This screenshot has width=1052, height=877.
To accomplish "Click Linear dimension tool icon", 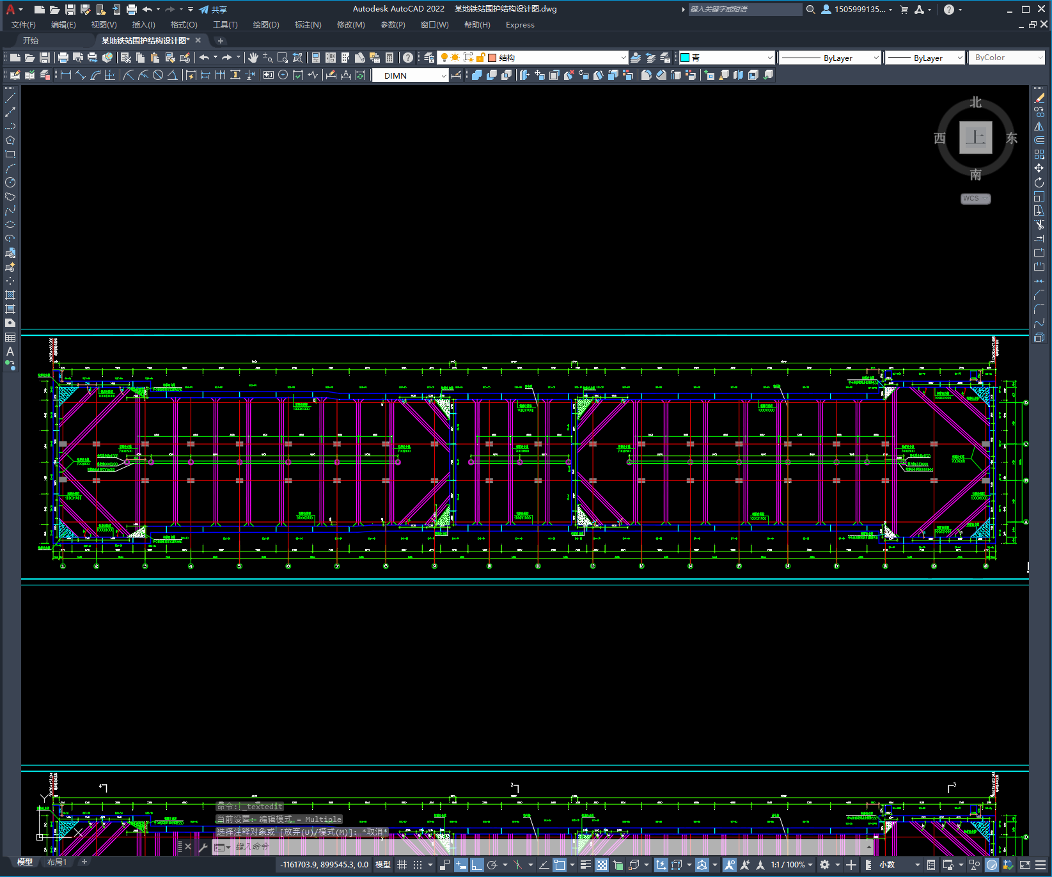I will point(65,75).
